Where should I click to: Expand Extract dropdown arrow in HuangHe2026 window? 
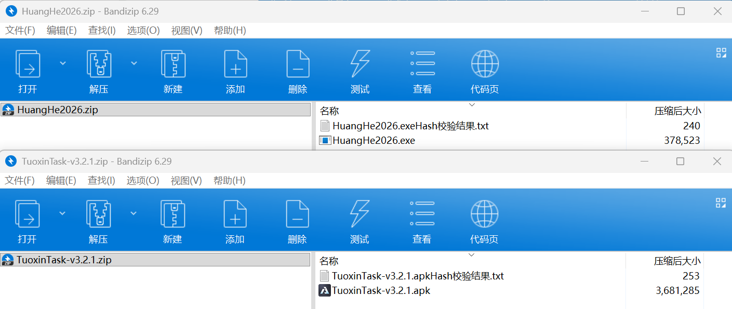point(134,63)
